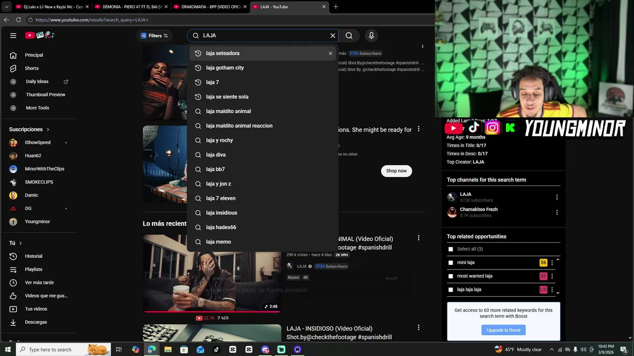Open MinorWithTheClips subscription channel
Image resolution: width=634 pixels, height=356 pixels.
coord(45,169)
